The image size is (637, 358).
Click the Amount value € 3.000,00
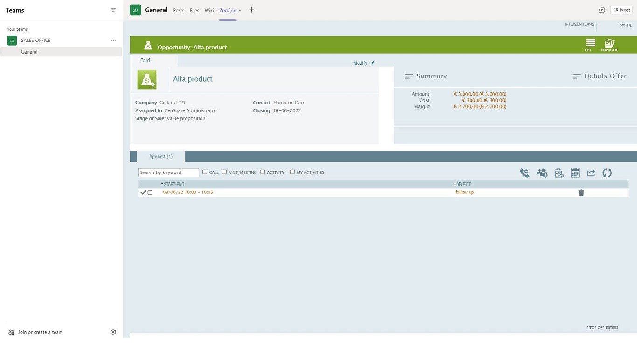click(x=480, y=94)
